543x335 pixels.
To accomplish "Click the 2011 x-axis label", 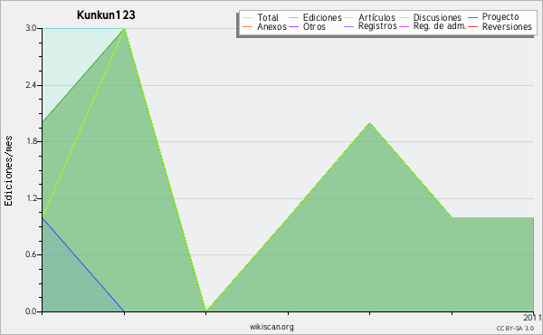I will (x=533, y=317).
